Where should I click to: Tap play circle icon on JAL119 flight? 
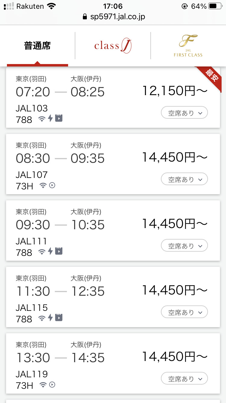(52, 385)
